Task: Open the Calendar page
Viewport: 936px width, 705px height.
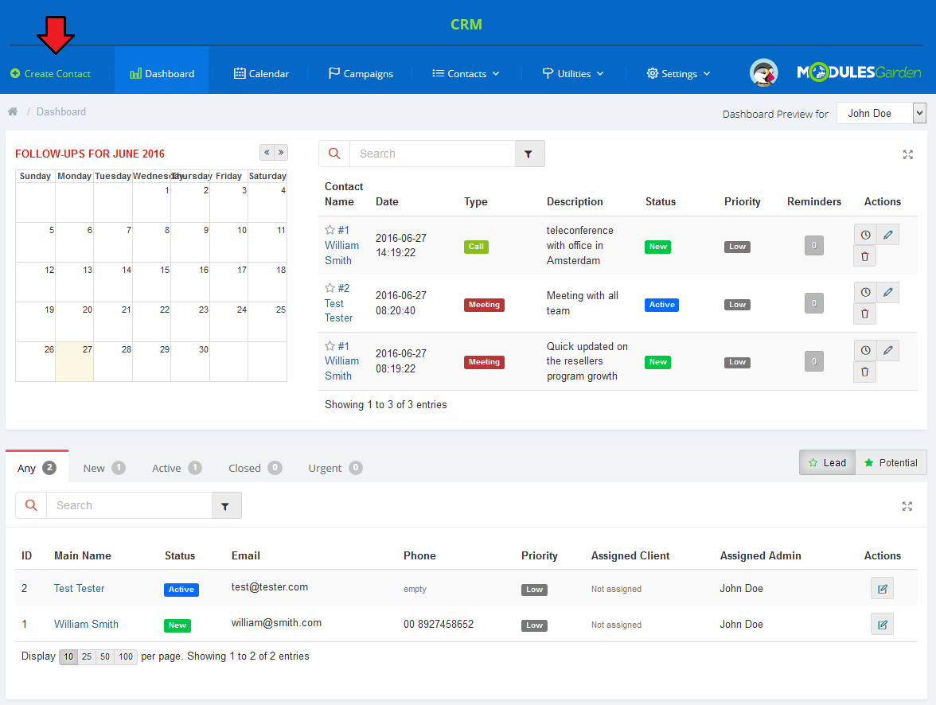Action: pyautogui.click(x=261, y=73)
